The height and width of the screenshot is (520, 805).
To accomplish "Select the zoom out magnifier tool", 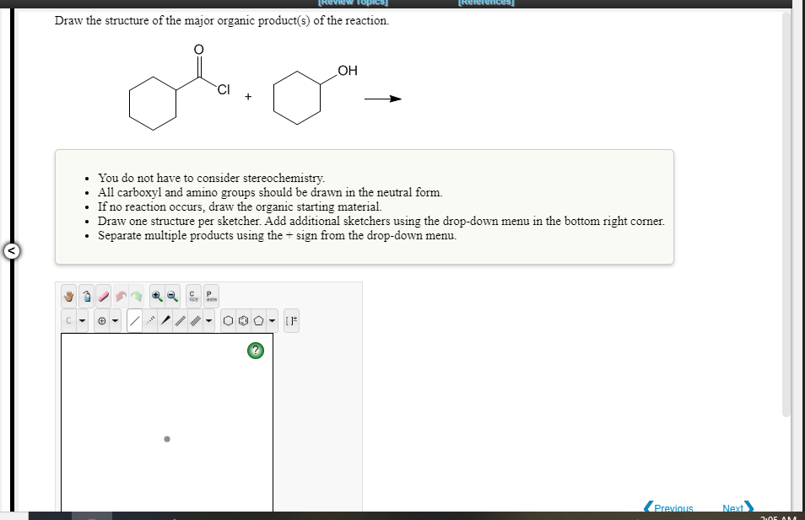I will click(171, 297).
